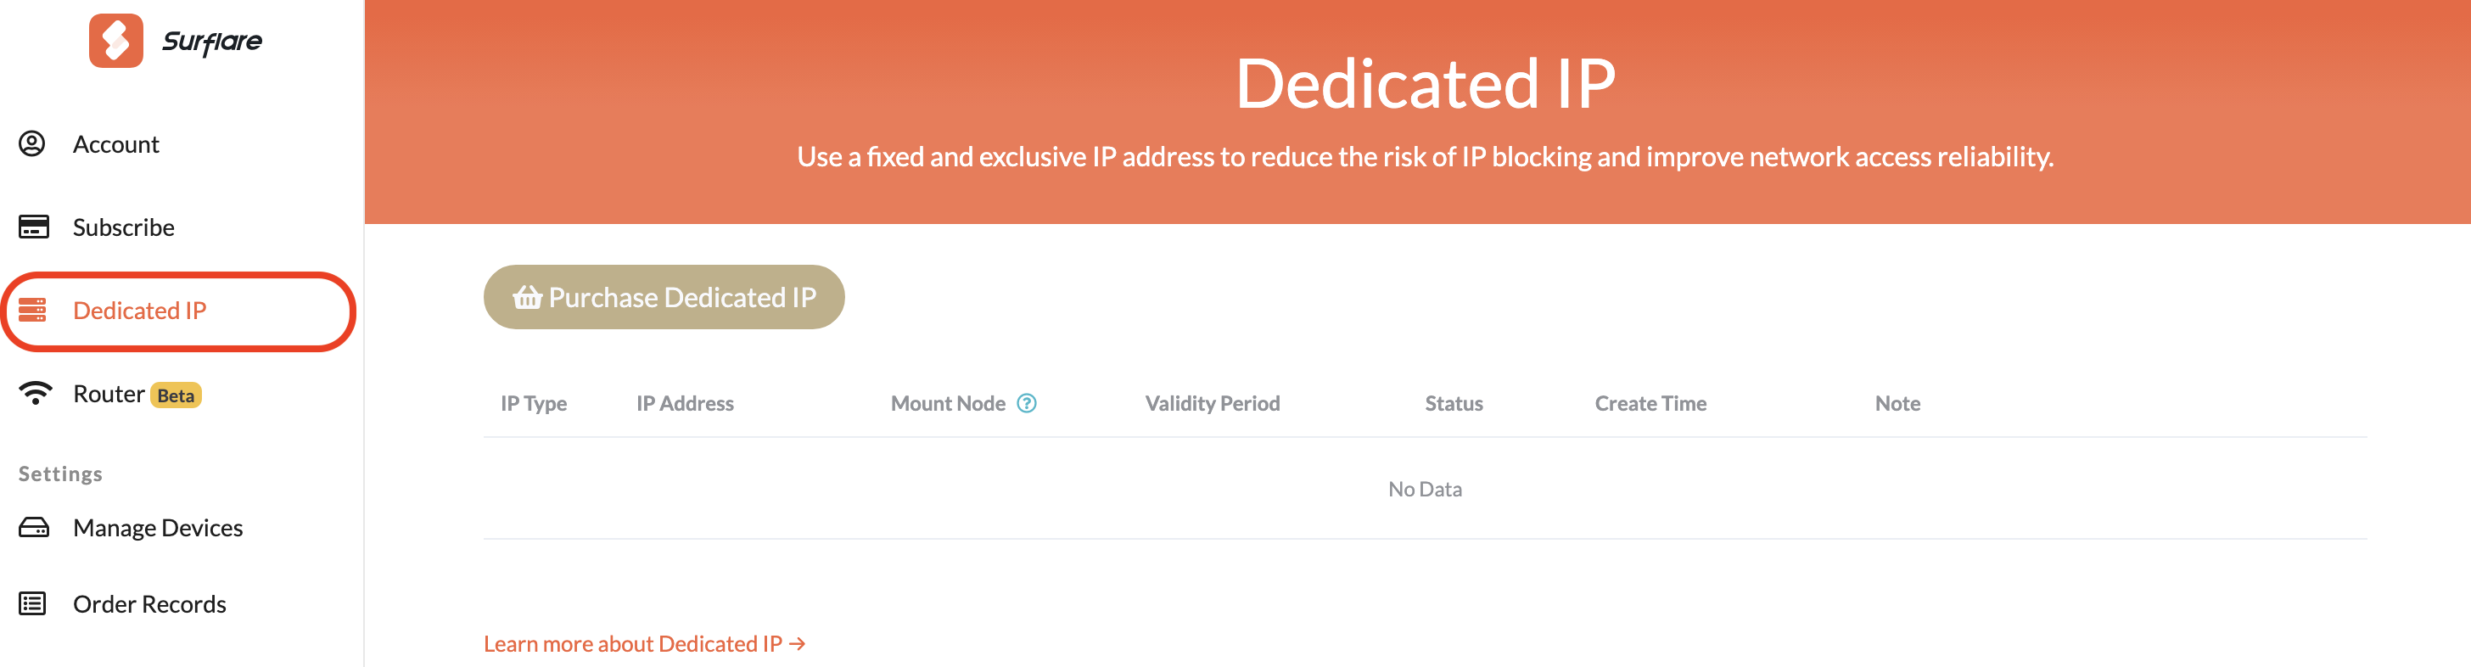Click the Dedicated IP server icon
The height and width of the screenshot is (667, 2471).
(x=32, y=310)
